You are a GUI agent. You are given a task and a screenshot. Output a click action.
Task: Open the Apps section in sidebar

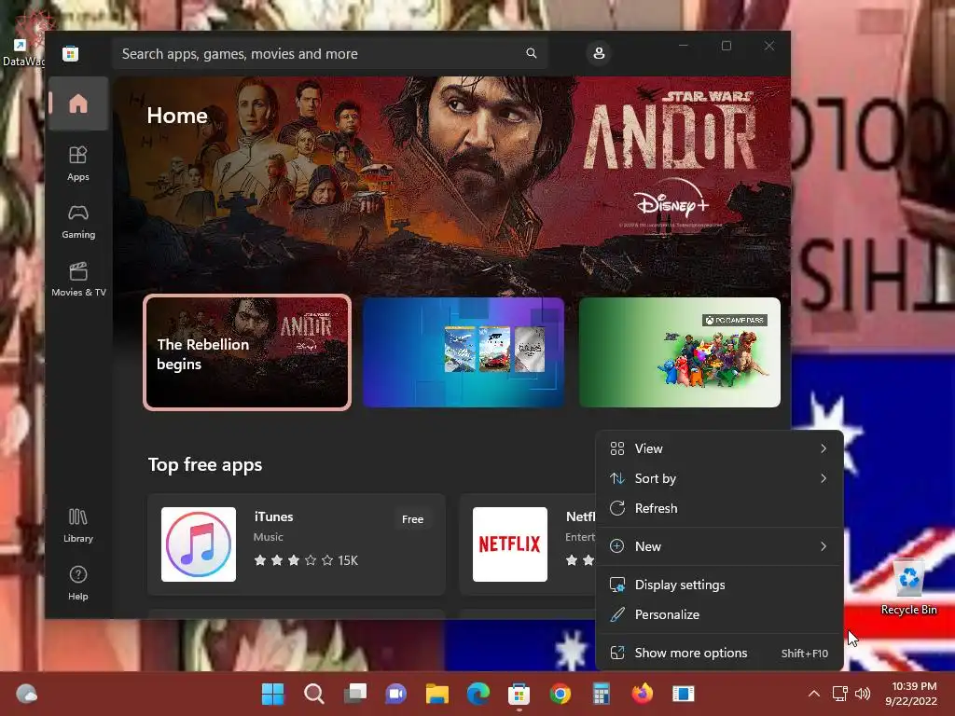(x=78, y=163)
